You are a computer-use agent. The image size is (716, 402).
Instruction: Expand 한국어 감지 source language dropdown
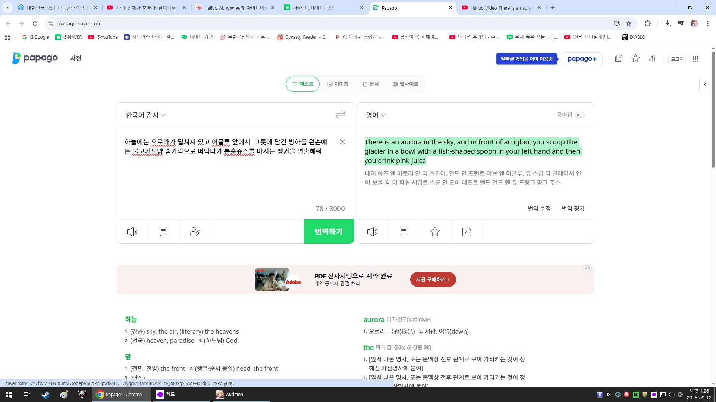coord(146,115)
